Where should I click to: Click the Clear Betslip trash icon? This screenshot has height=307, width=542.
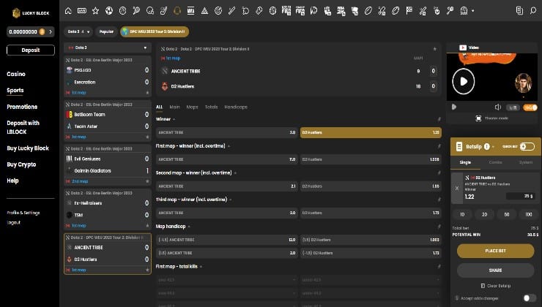(x=483, y=286)
